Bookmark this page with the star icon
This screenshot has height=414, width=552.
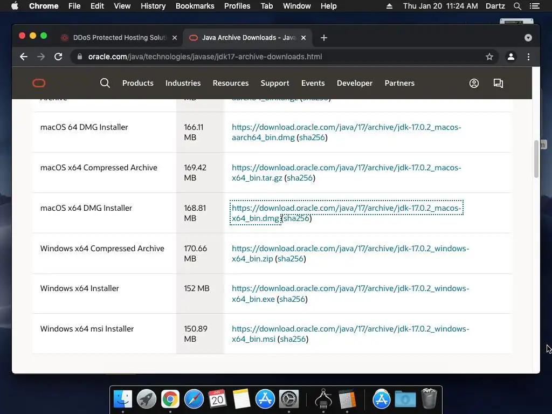[489, 57]
